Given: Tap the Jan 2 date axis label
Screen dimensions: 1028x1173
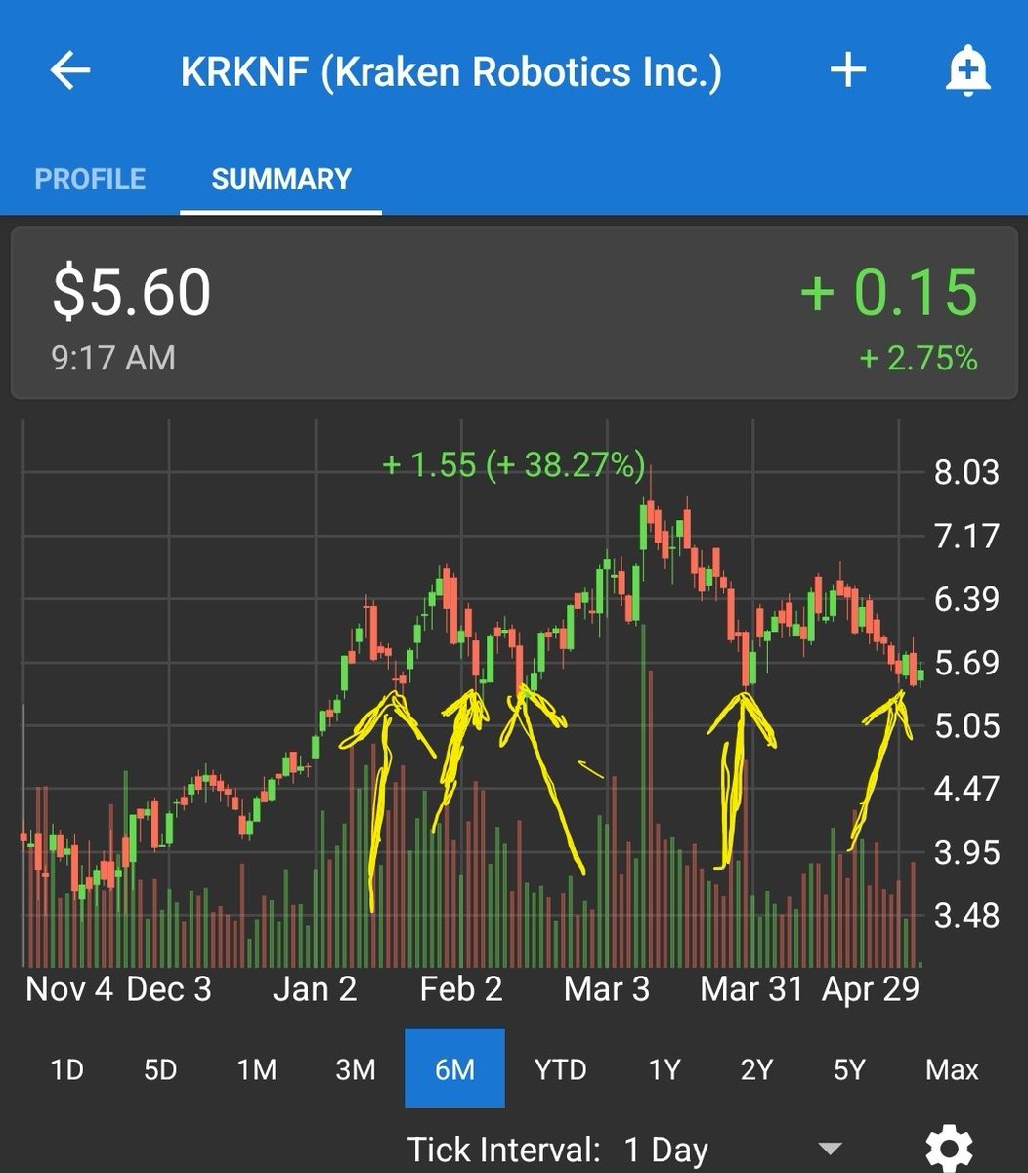Looking at the screenshot, I should (315, 989).
